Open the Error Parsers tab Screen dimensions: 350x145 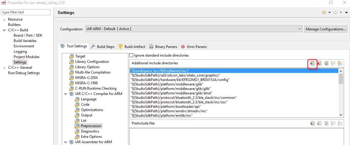click(194, 47)
